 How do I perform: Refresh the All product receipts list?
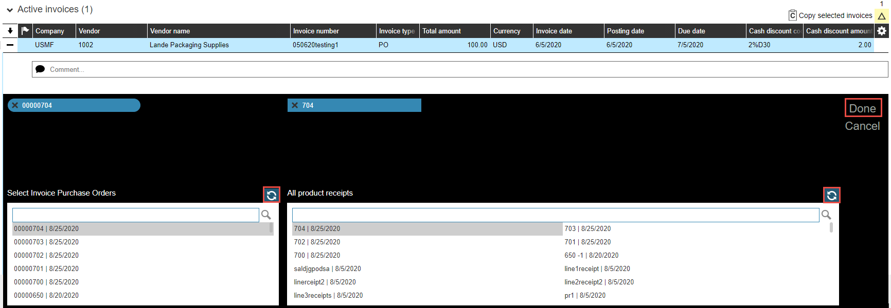pyautogui.click(x=832, y=195)
